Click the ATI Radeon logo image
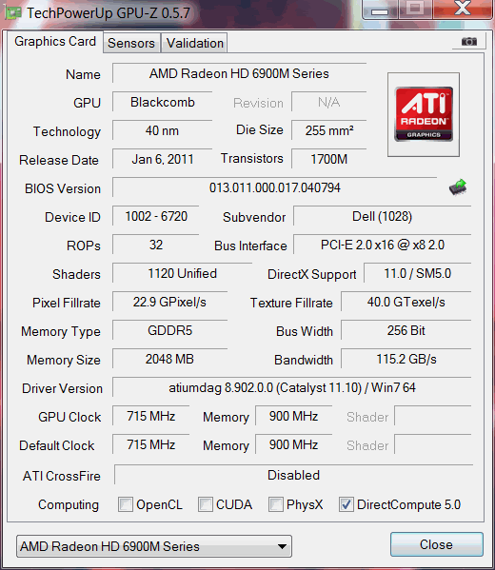The image size is (495, 570). [424, 114]
